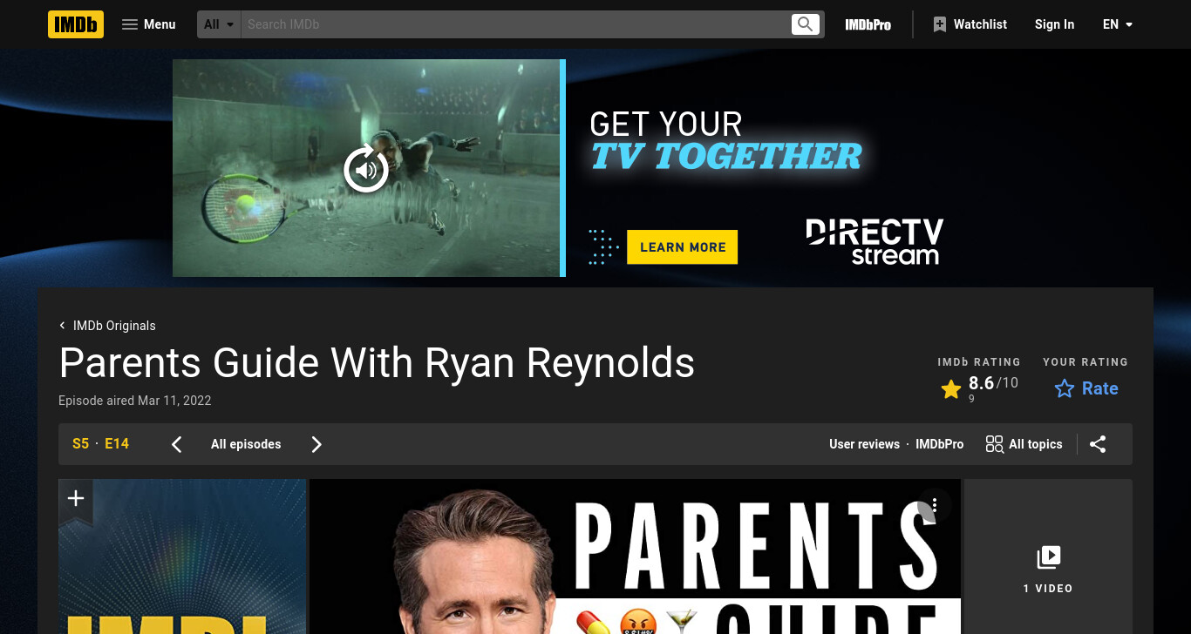The width and height of the screenshot is (1191, 634).
Task: Click the tennis ad video image
Action: point(366,168)
